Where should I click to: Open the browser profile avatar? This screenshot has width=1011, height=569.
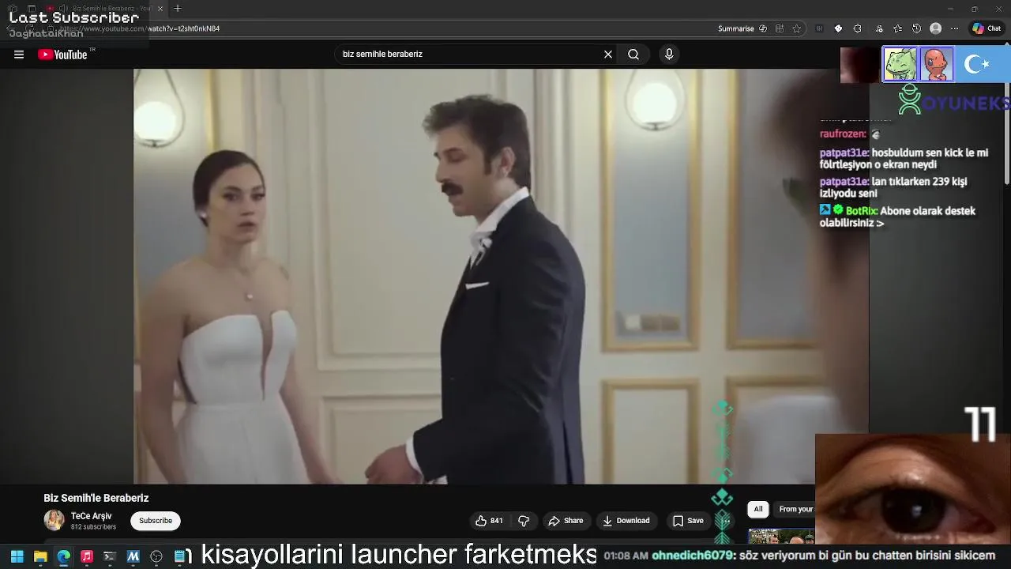(x=936, y=28)
